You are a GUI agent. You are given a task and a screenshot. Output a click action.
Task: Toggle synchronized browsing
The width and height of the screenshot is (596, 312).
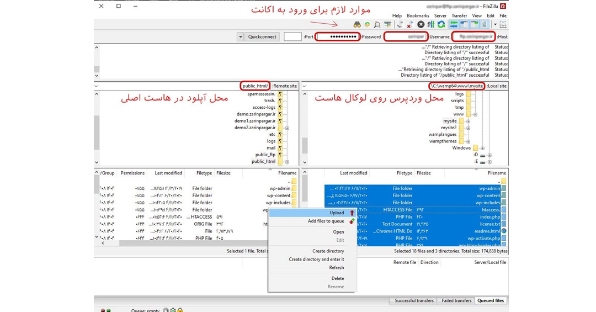click(x=367, y=24)
